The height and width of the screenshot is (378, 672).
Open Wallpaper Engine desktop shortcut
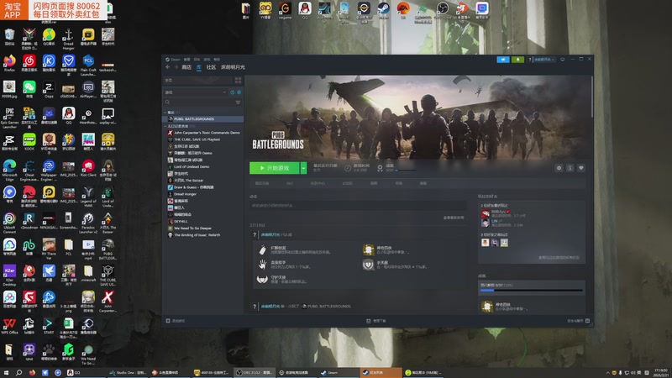tap(49, 171)
